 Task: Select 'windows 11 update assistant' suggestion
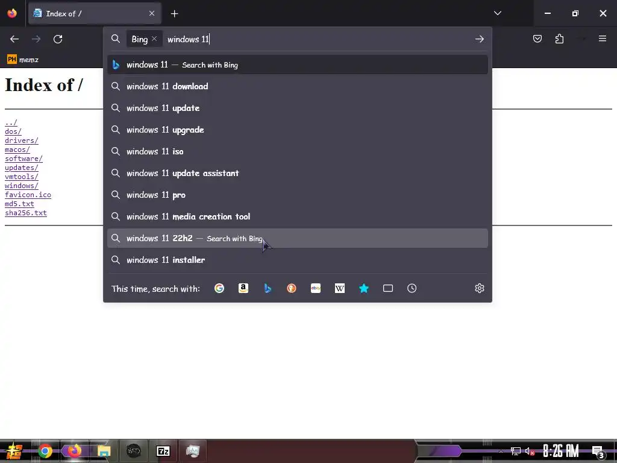pos(298,173)
